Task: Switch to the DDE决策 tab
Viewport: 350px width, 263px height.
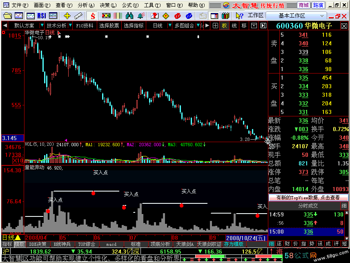Action: [38, 244]
